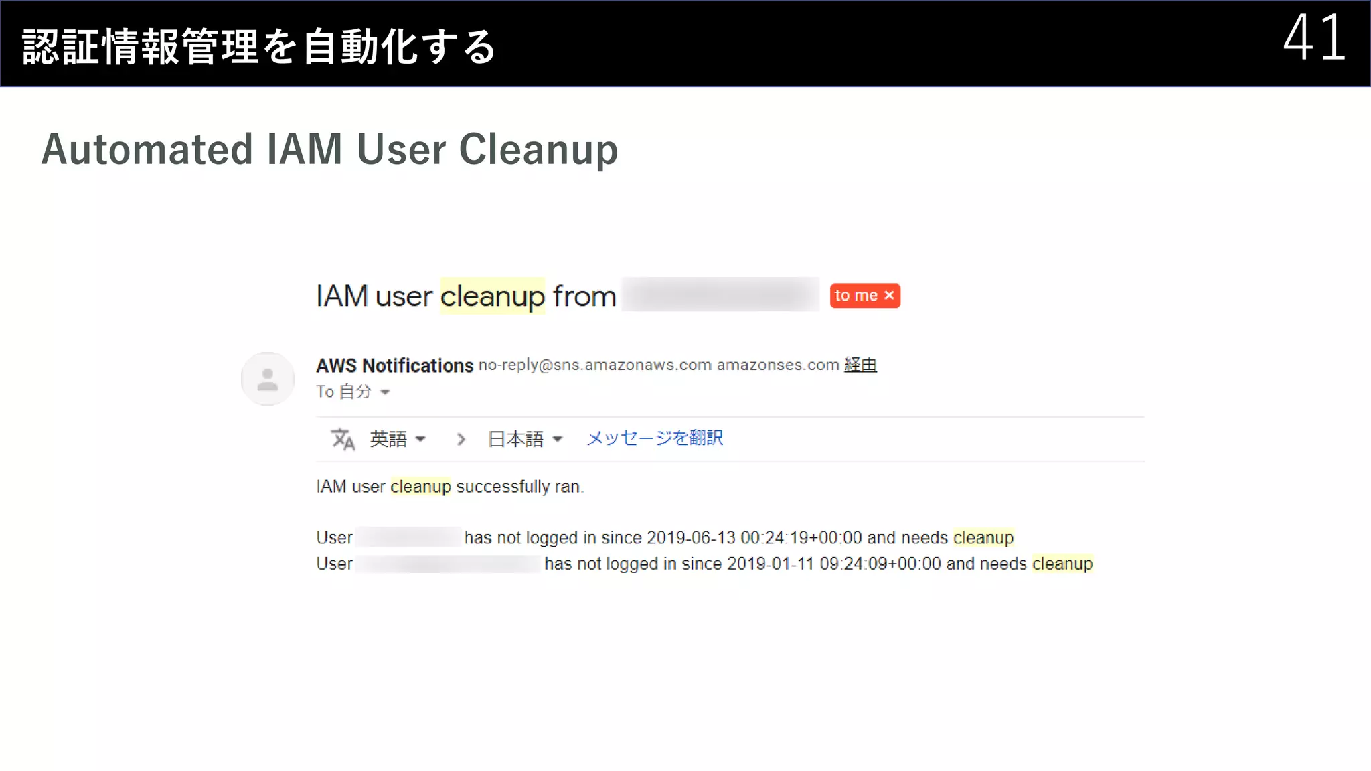This screenshot has width=1371, height=771.
Task: Click the slide number 41
Action: tap(1314, 37)
